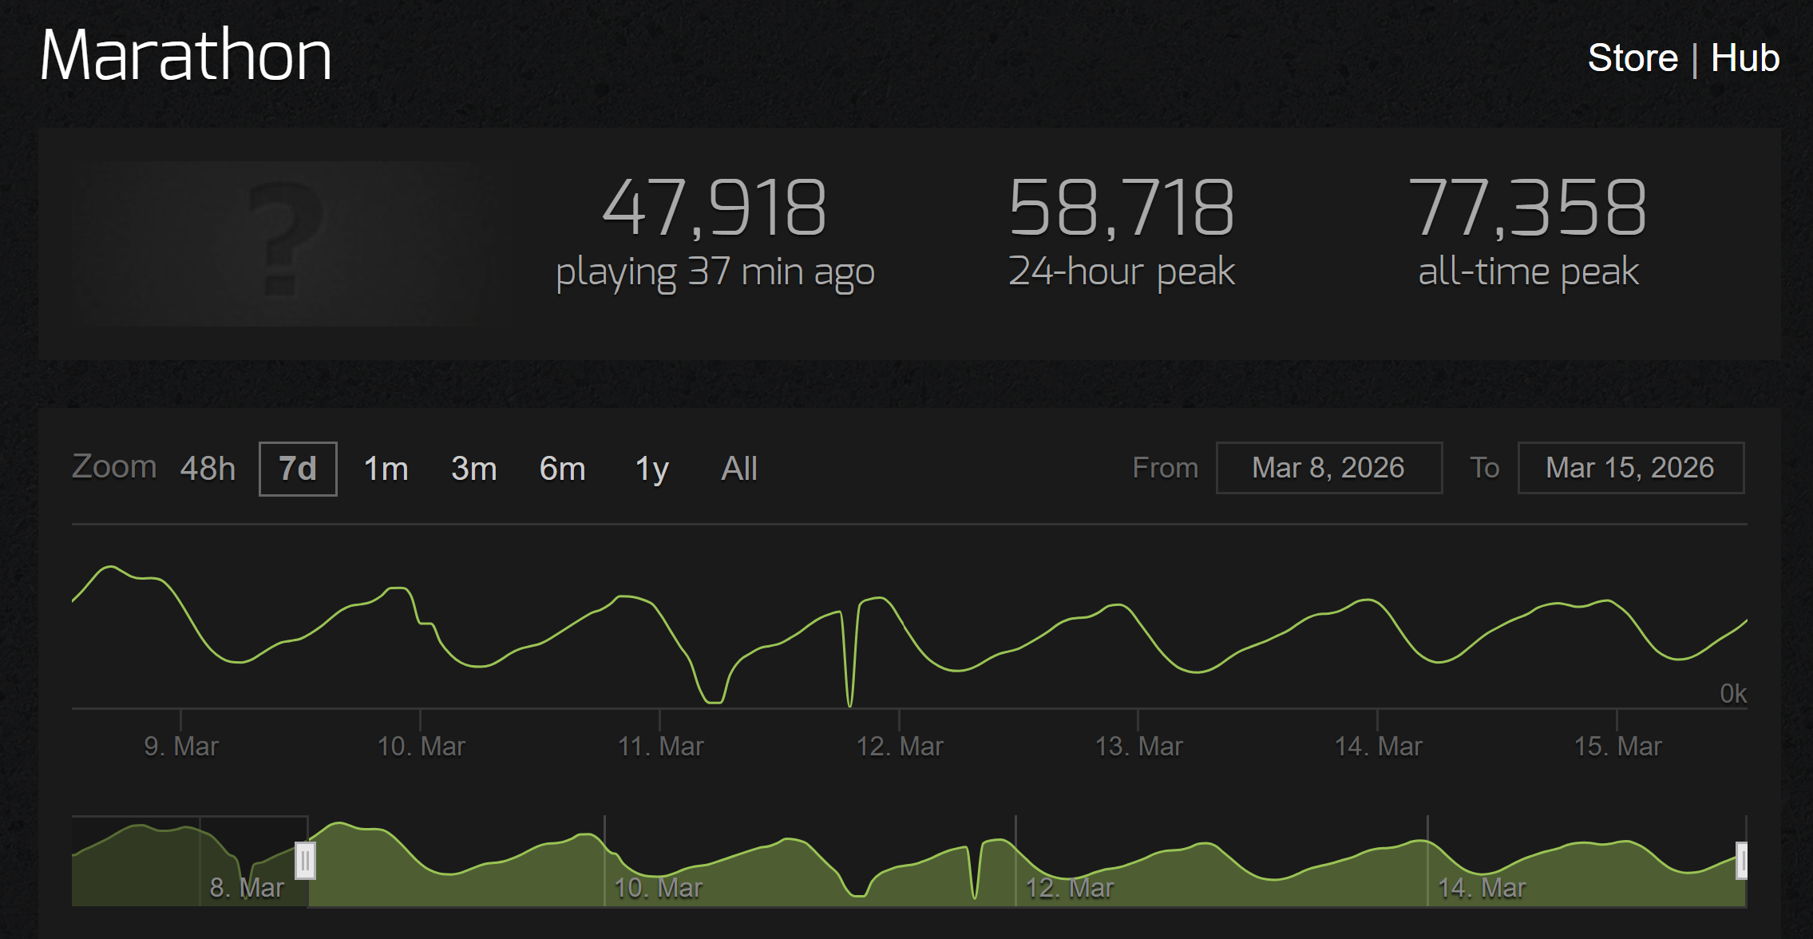Image resolution: width=1813 pixels, height=939 pixels.
Task: Switch chart zoom to 3m
Action: coord(473,469)
